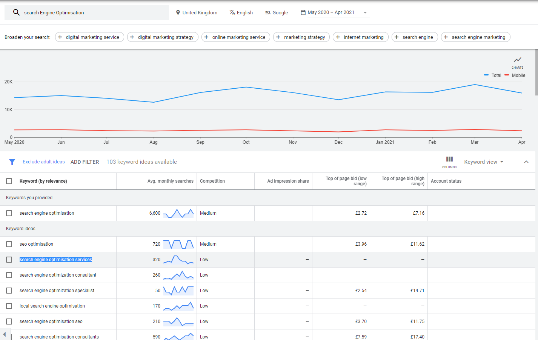Click the vertical page scrollbar
This screenshot has height=340, width=538.
pyautogui.click(x=536, y=72)
